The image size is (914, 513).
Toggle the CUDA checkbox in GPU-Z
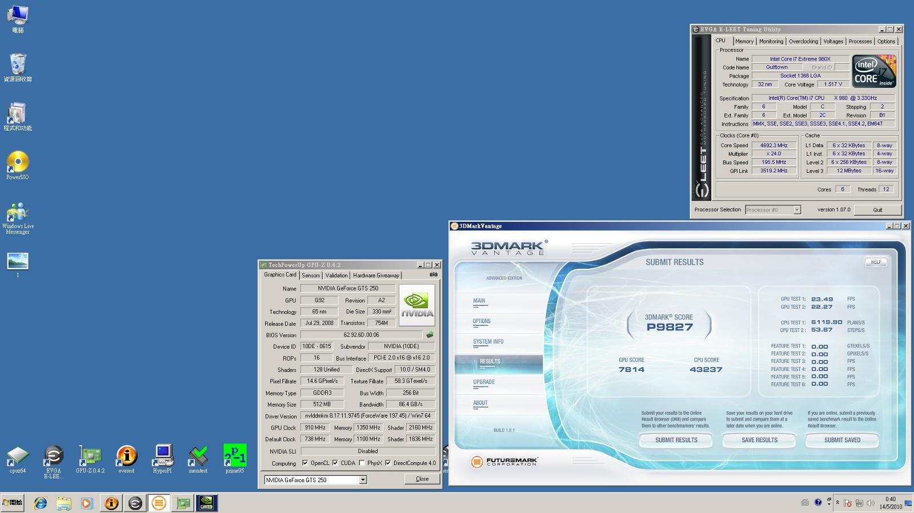pos(335,463)
